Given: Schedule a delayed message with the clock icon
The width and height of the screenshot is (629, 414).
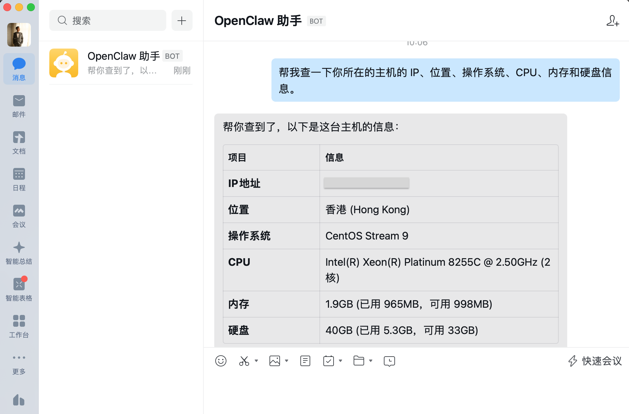Looking at the screenshot, I should [389, 361].
